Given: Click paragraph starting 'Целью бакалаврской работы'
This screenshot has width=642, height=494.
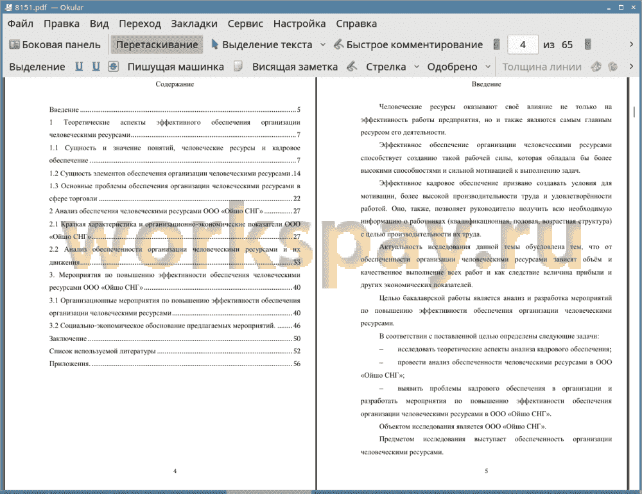Looking at the screenshot, I should tap(486, 310).
